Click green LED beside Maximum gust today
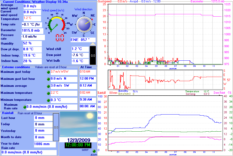Image resolution: width=233 pixels, height=156 pixels. (x=48, y=72)
